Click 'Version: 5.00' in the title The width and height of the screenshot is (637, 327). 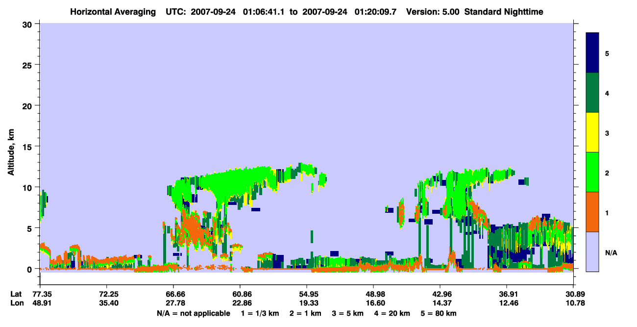pyautogui.click(x=432, y=12)
